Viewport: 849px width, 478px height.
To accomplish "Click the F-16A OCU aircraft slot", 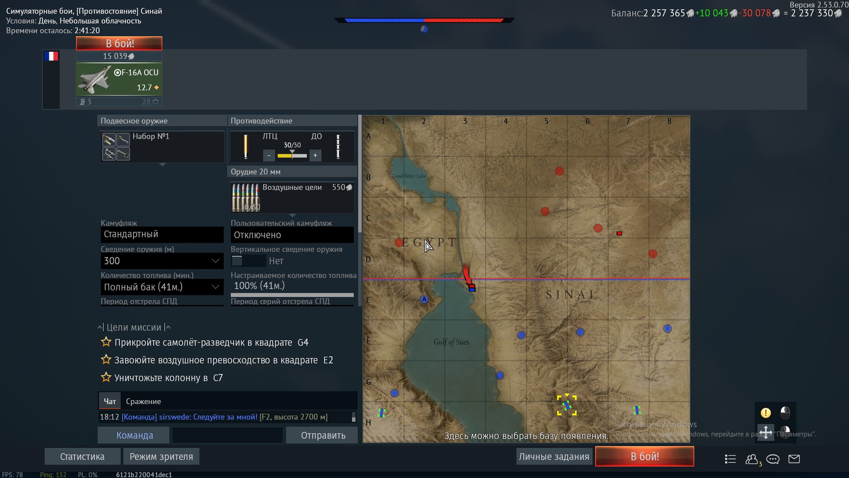I will pyautogui.click(x=119, y=79).
